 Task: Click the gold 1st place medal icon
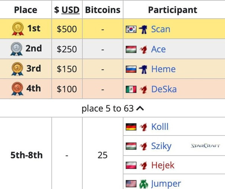(x=18, y=29)
